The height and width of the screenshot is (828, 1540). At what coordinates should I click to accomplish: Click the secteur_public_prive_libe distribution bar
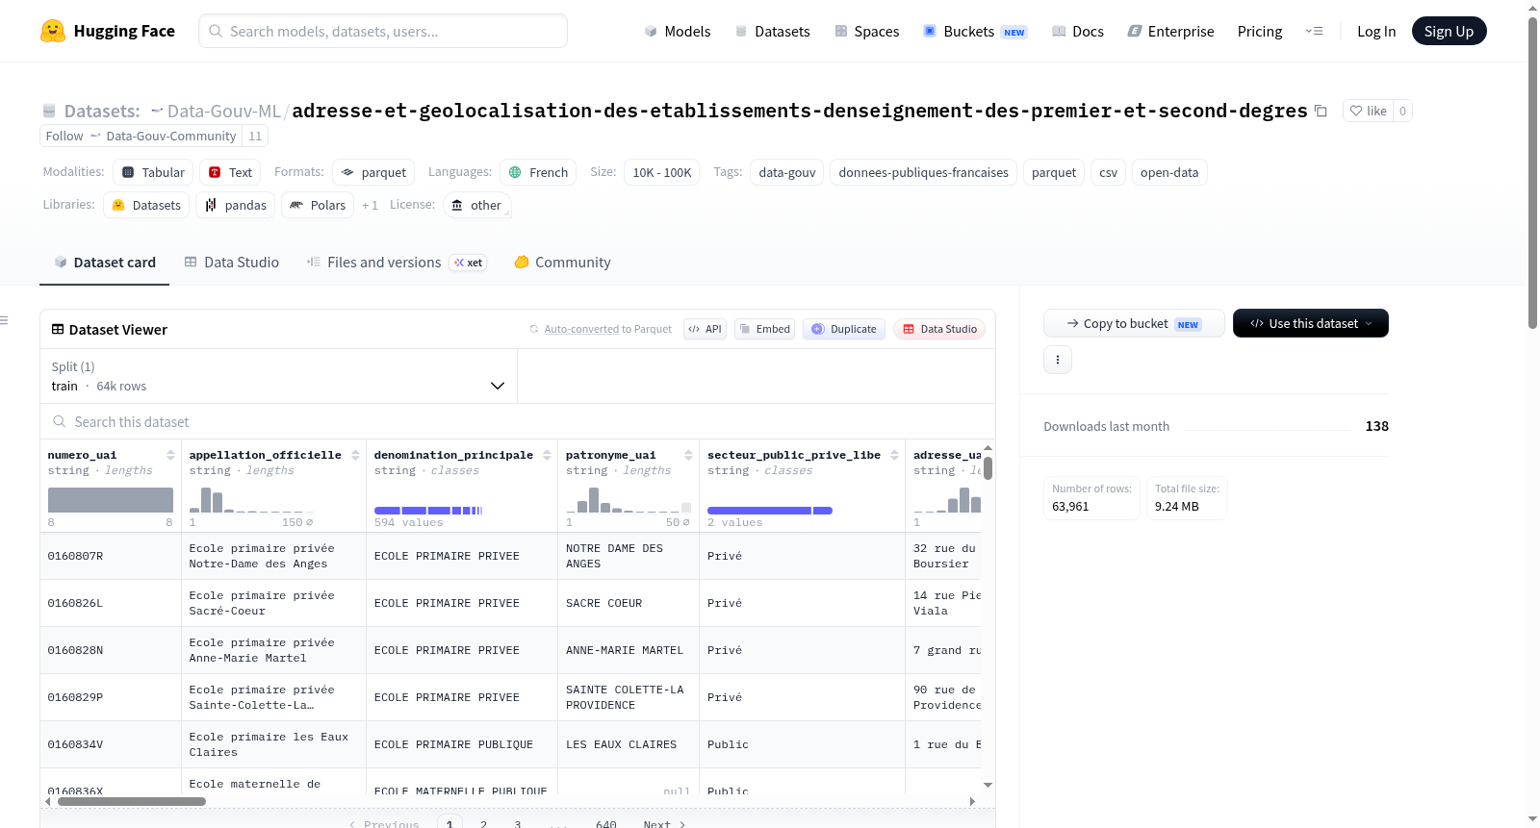pyautogui.click(x=769, y=511)
